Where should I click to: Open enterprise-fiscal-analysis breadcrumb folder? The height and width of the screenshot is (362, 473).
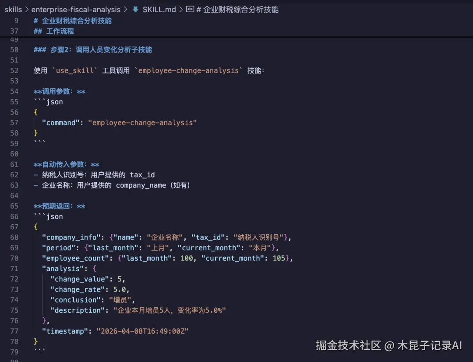pos(76,10)
